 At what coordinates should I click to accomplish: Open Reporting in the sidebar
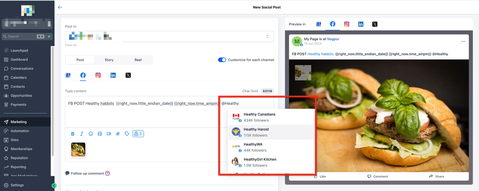[18, 167]
